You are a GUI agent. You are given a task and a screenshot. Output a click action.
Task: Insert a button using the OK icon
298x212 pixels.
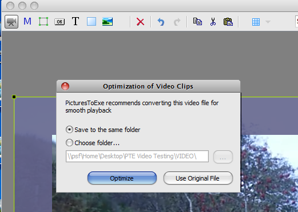point(59,22)
